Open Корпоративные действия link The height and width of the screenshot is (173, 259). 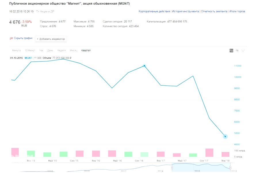[x=154, y=12]
